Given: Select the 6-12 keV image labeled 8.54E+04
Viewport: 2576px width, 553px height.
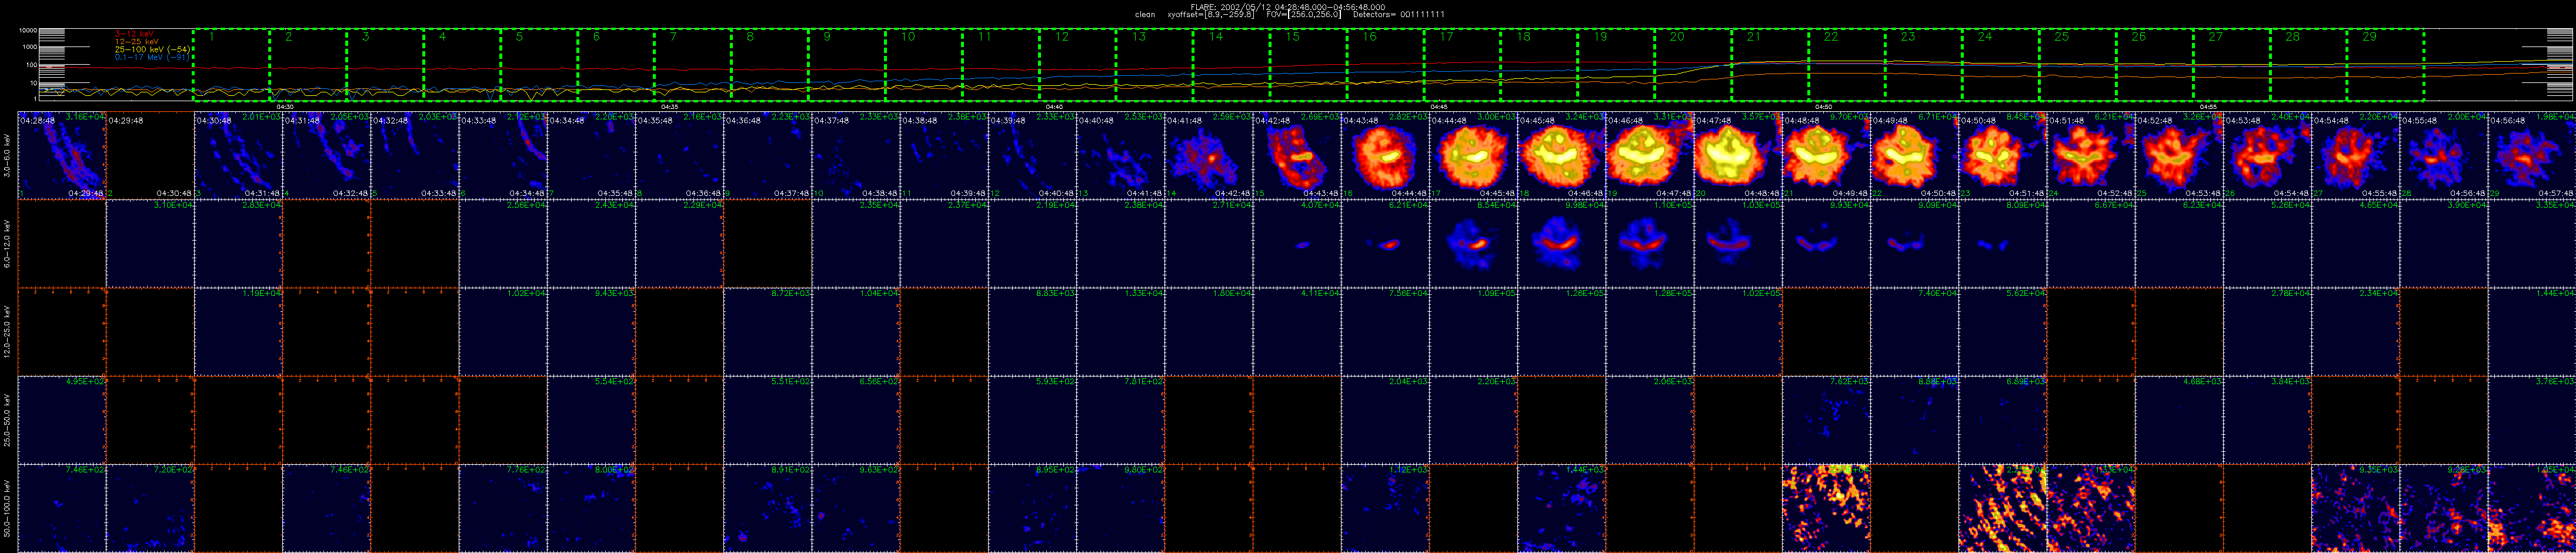Looking at the screenshot, I should click(1473, 243).
